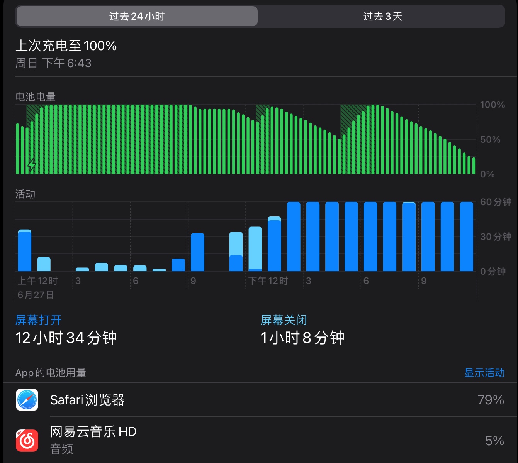This screenshot has height=463, width=518.
Task: Tap the charging lightning bolt icon
Action: coord(32,165)
